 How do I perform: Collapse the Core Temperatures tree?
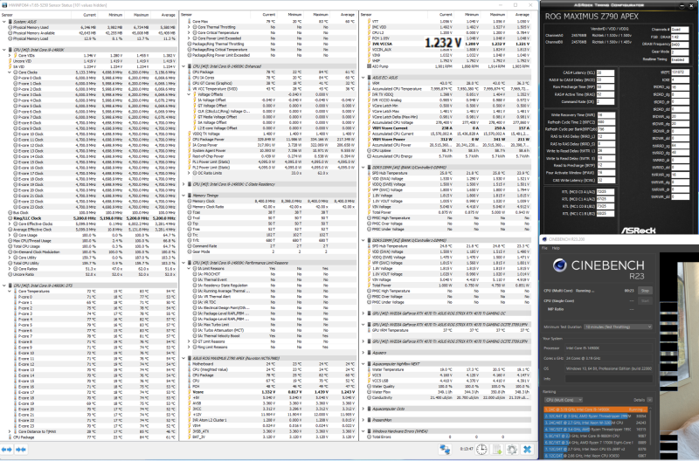(x=10, y=291)
